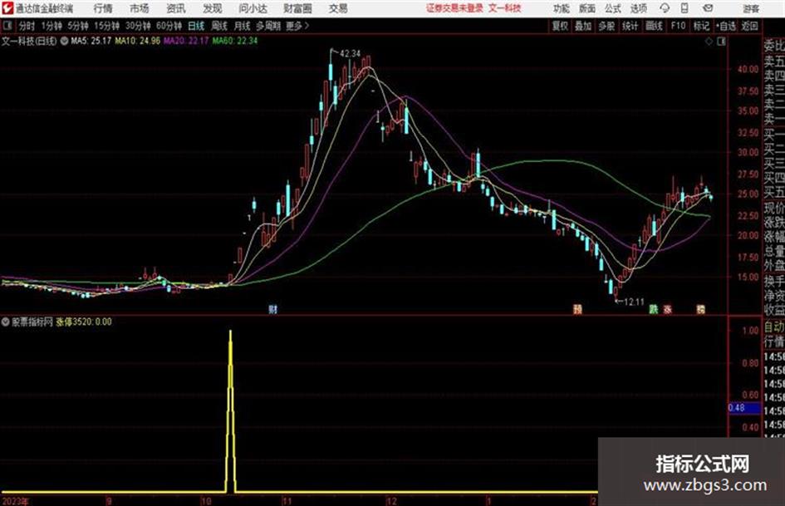Click the 证券交易未登录 login link
This screenshot has width=785, height=506.
coord(454,8)
